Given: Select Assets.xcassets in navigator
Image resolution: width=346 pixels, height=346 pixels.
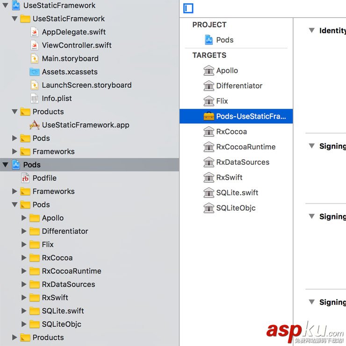Looking at the screenshot, I should (70, 72).
